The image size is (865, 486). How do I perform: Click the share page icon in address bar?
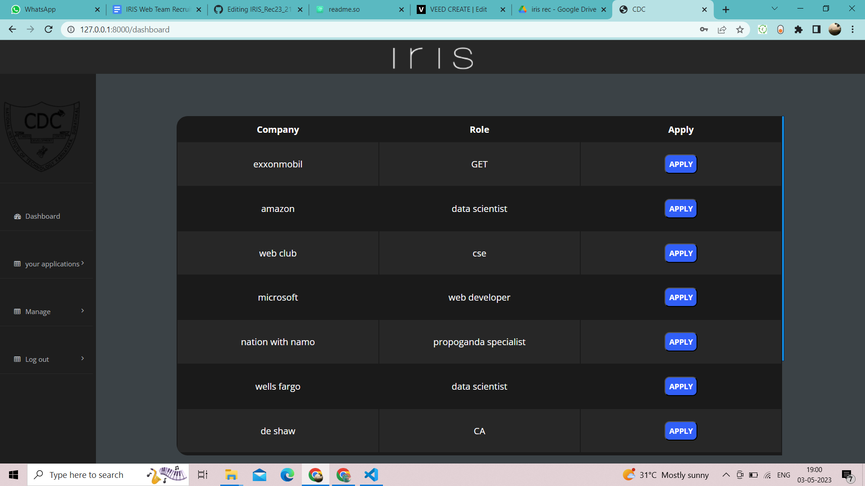tap(722, 30)
